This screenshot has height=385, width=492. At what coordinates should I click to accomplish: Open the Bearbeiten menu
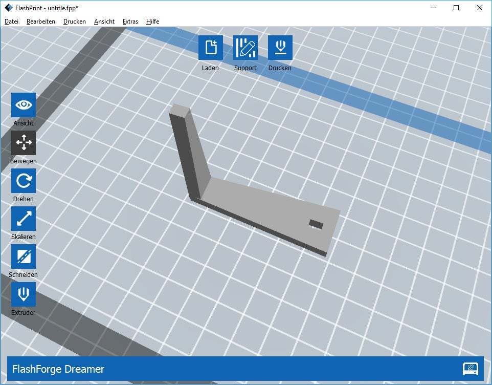(x=41, y=22)
